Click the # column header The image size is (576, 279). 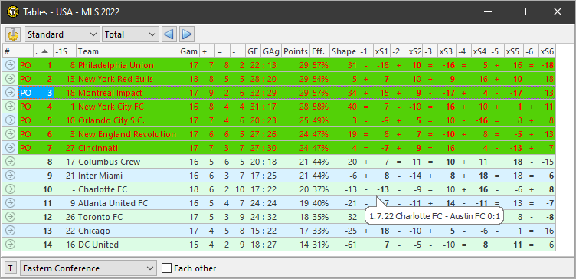click(18, 52)
